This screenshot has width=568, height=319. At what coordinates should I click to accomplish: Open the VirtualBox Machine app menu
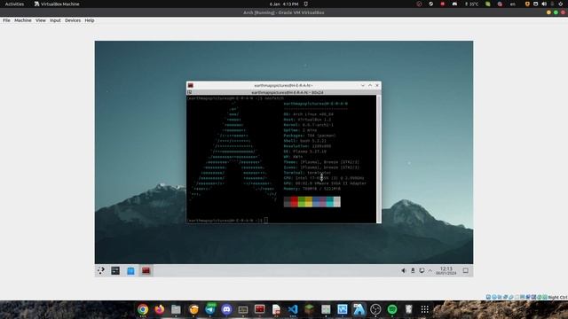click(x=57, y=4)
